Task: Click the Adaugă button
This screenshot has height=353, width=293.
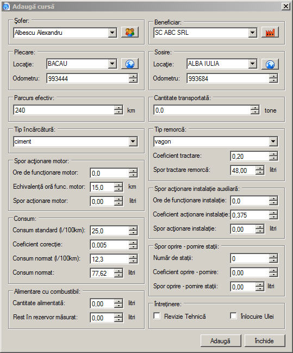Action: pyautogui.click(x=221, y=340)
